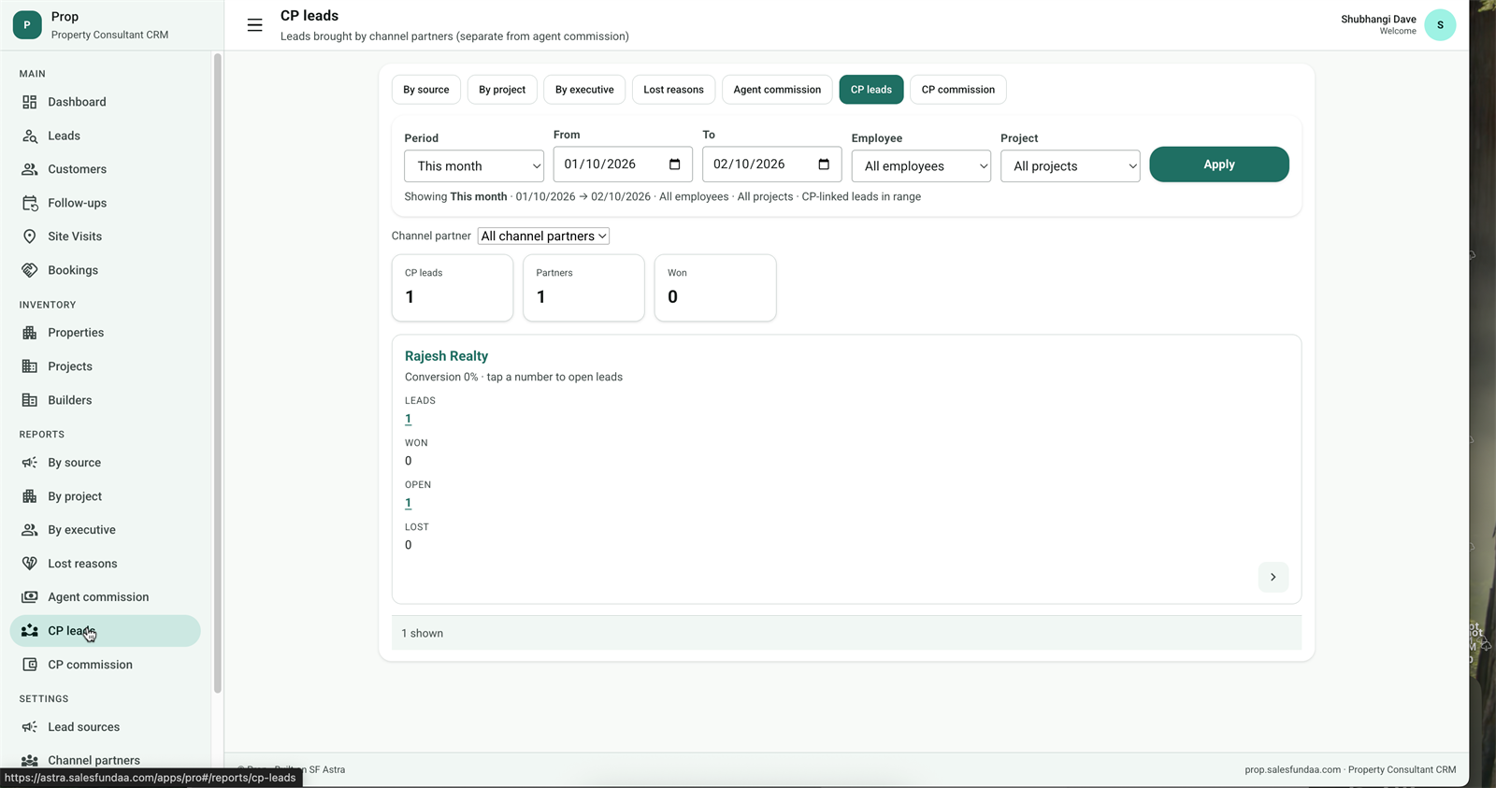Open the Period dropdown showing This month

[x=474, y=166]
